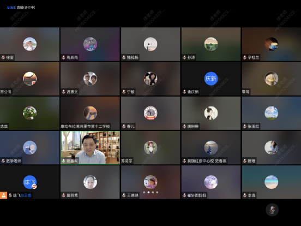The image size is (301, 226).
Task: Select the speaker's live video tile with bookshelf
Action: tap(90, 147)
